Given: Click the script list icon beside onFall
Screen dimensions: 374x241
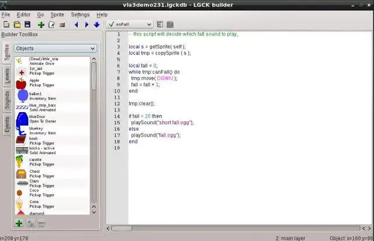Looking at the screenshot, I should point(160,25).
